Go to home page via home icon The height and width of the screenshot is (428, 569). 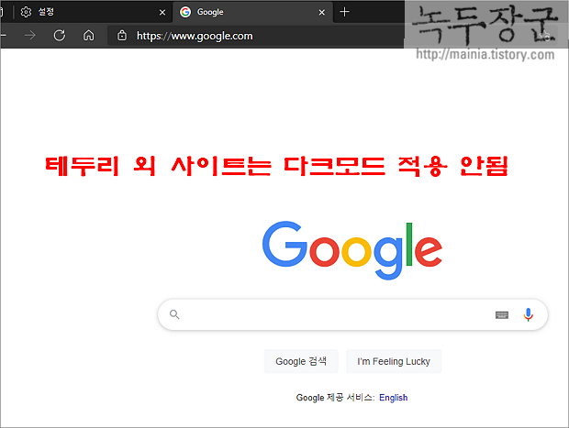click(88, 36)
